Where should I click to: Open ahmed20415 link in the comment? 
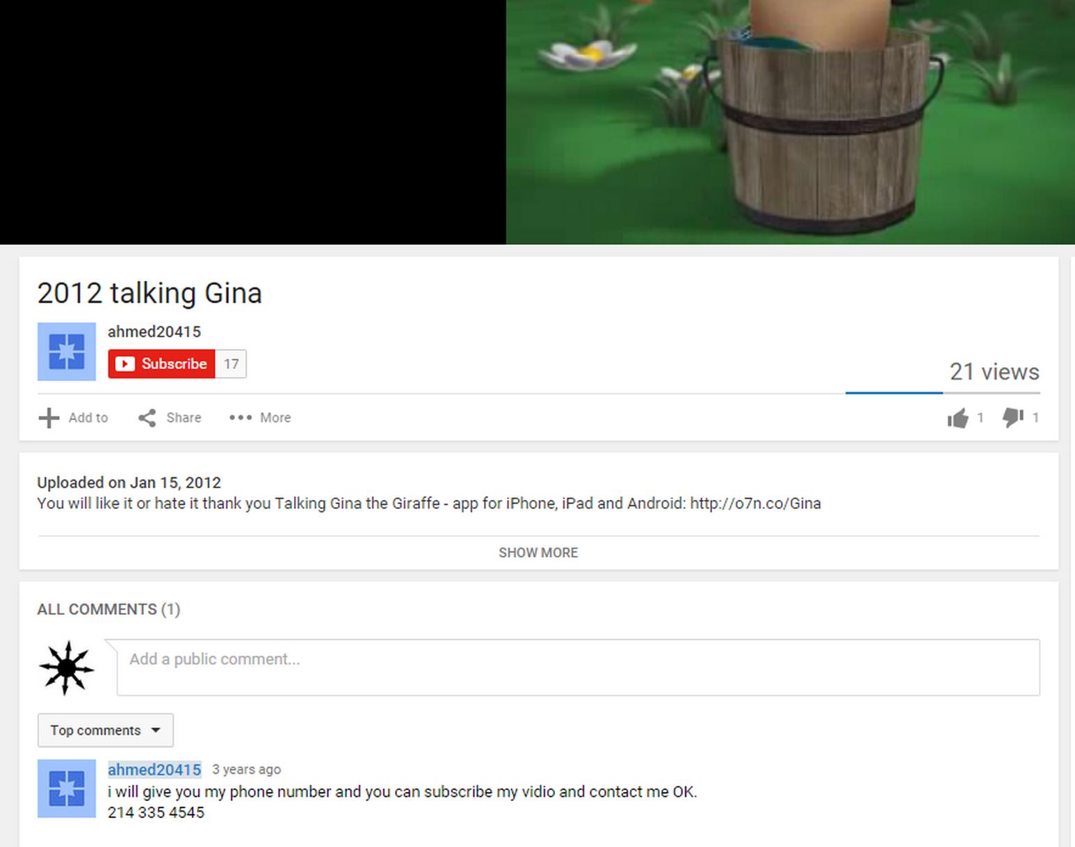pos(154,770)
